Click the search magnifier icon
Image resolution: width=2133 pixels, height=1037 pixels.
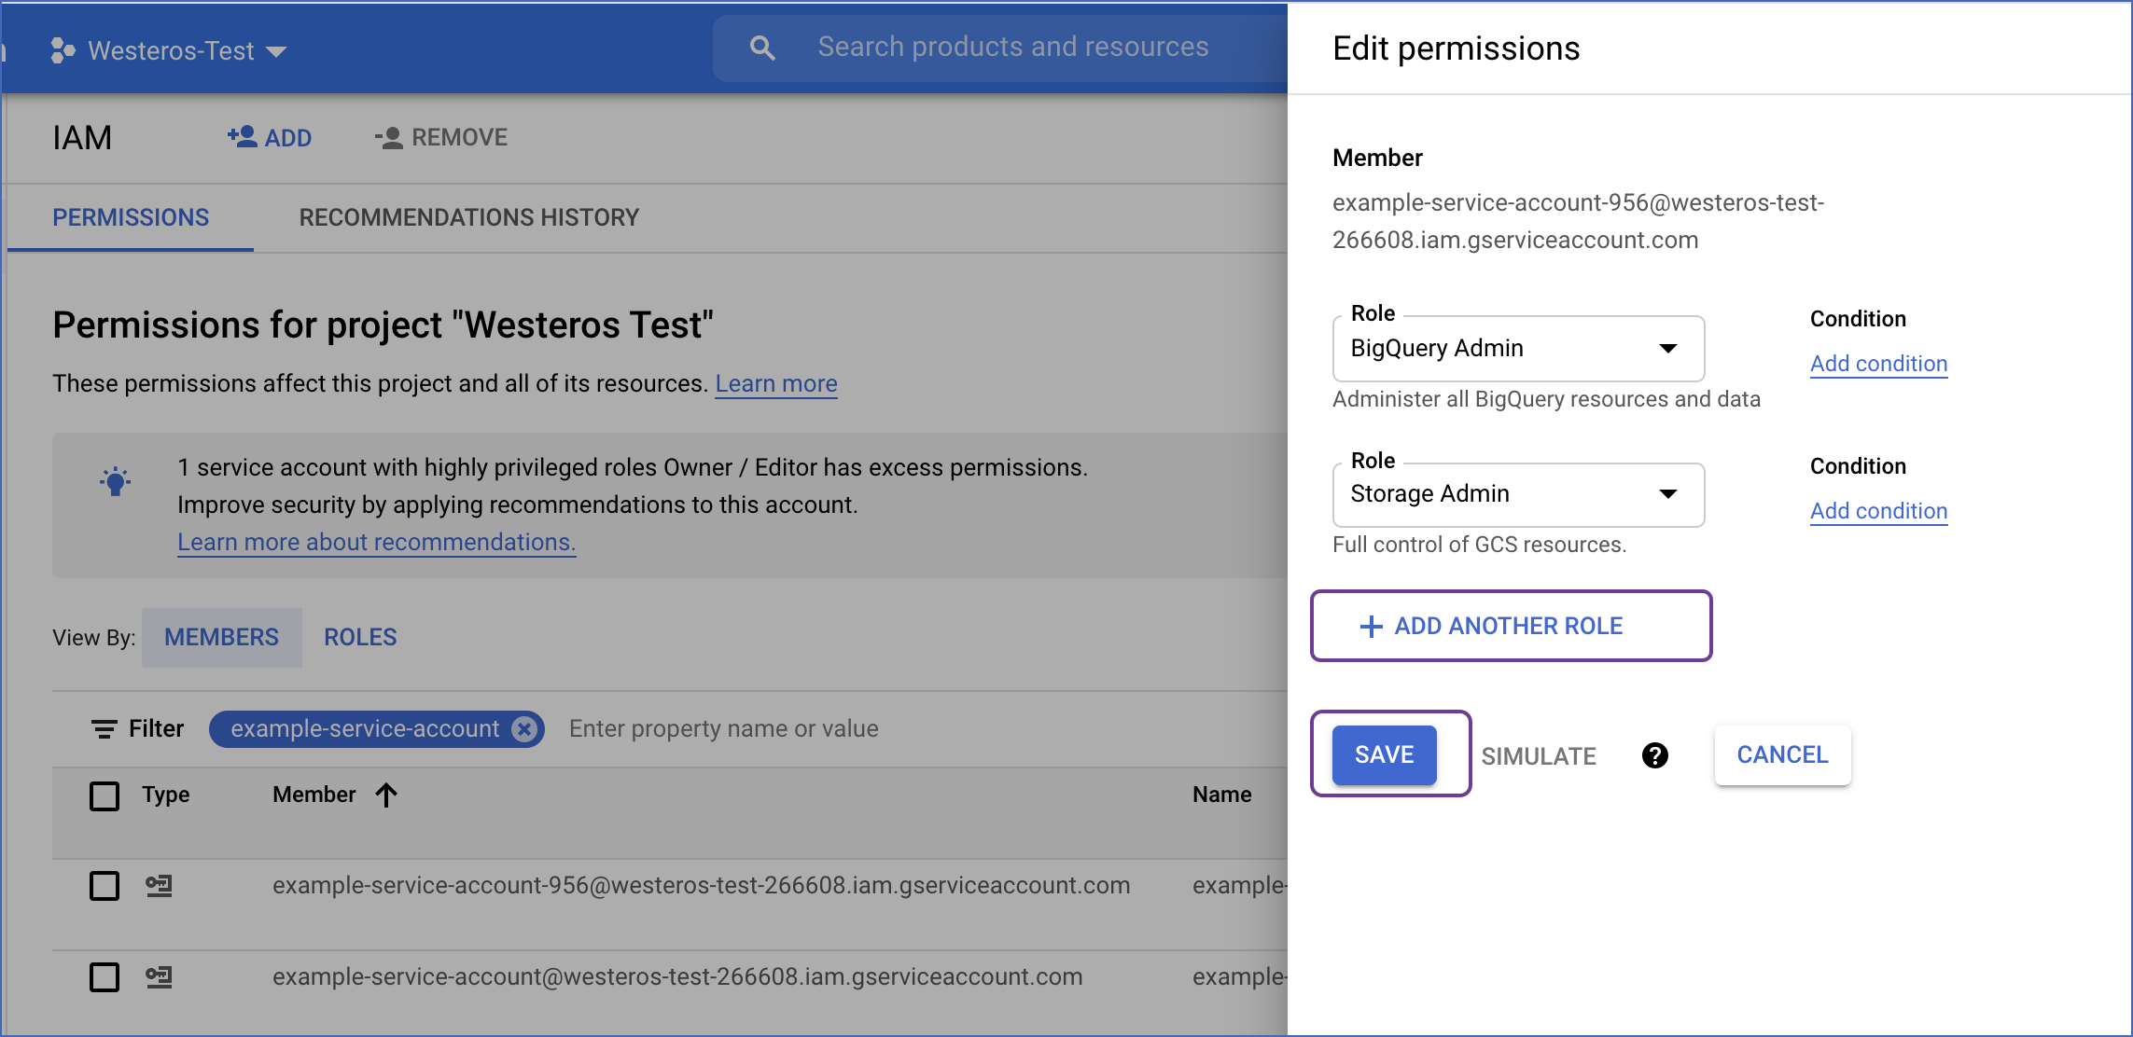tap(761, 47)
